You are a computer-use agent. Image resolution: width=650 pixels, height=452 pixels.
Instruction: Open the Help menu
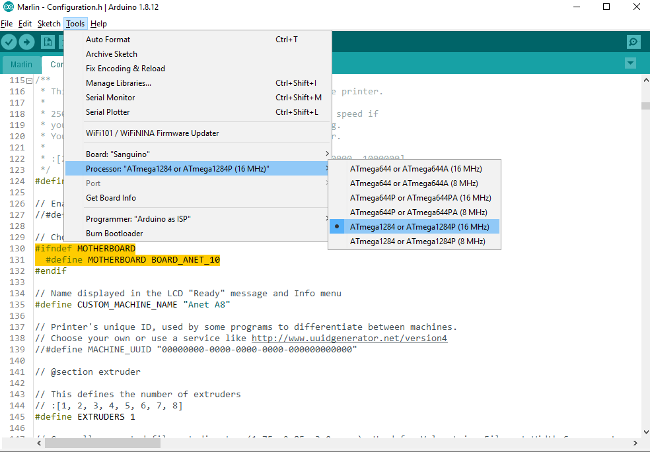click(x=98, y=24)
